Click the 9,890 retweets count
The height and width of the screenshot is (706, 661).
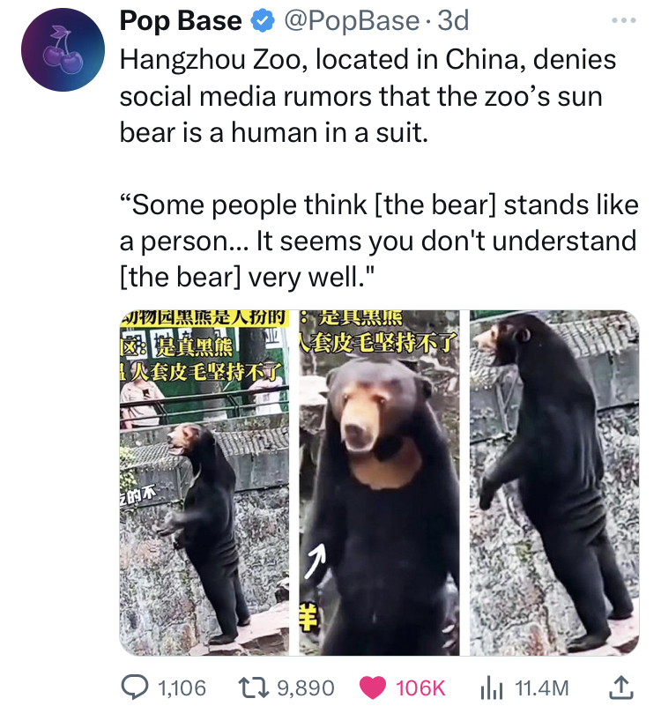click(x=306, y=688)
